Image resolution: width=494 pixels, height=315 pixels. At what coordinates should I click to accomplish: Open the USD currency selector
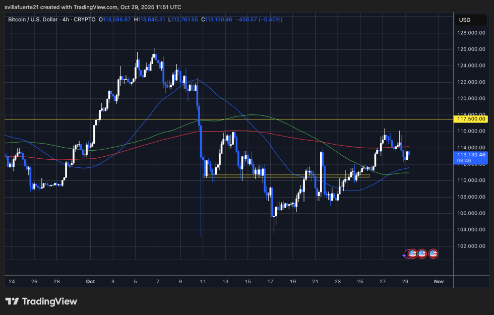(471, 20)
